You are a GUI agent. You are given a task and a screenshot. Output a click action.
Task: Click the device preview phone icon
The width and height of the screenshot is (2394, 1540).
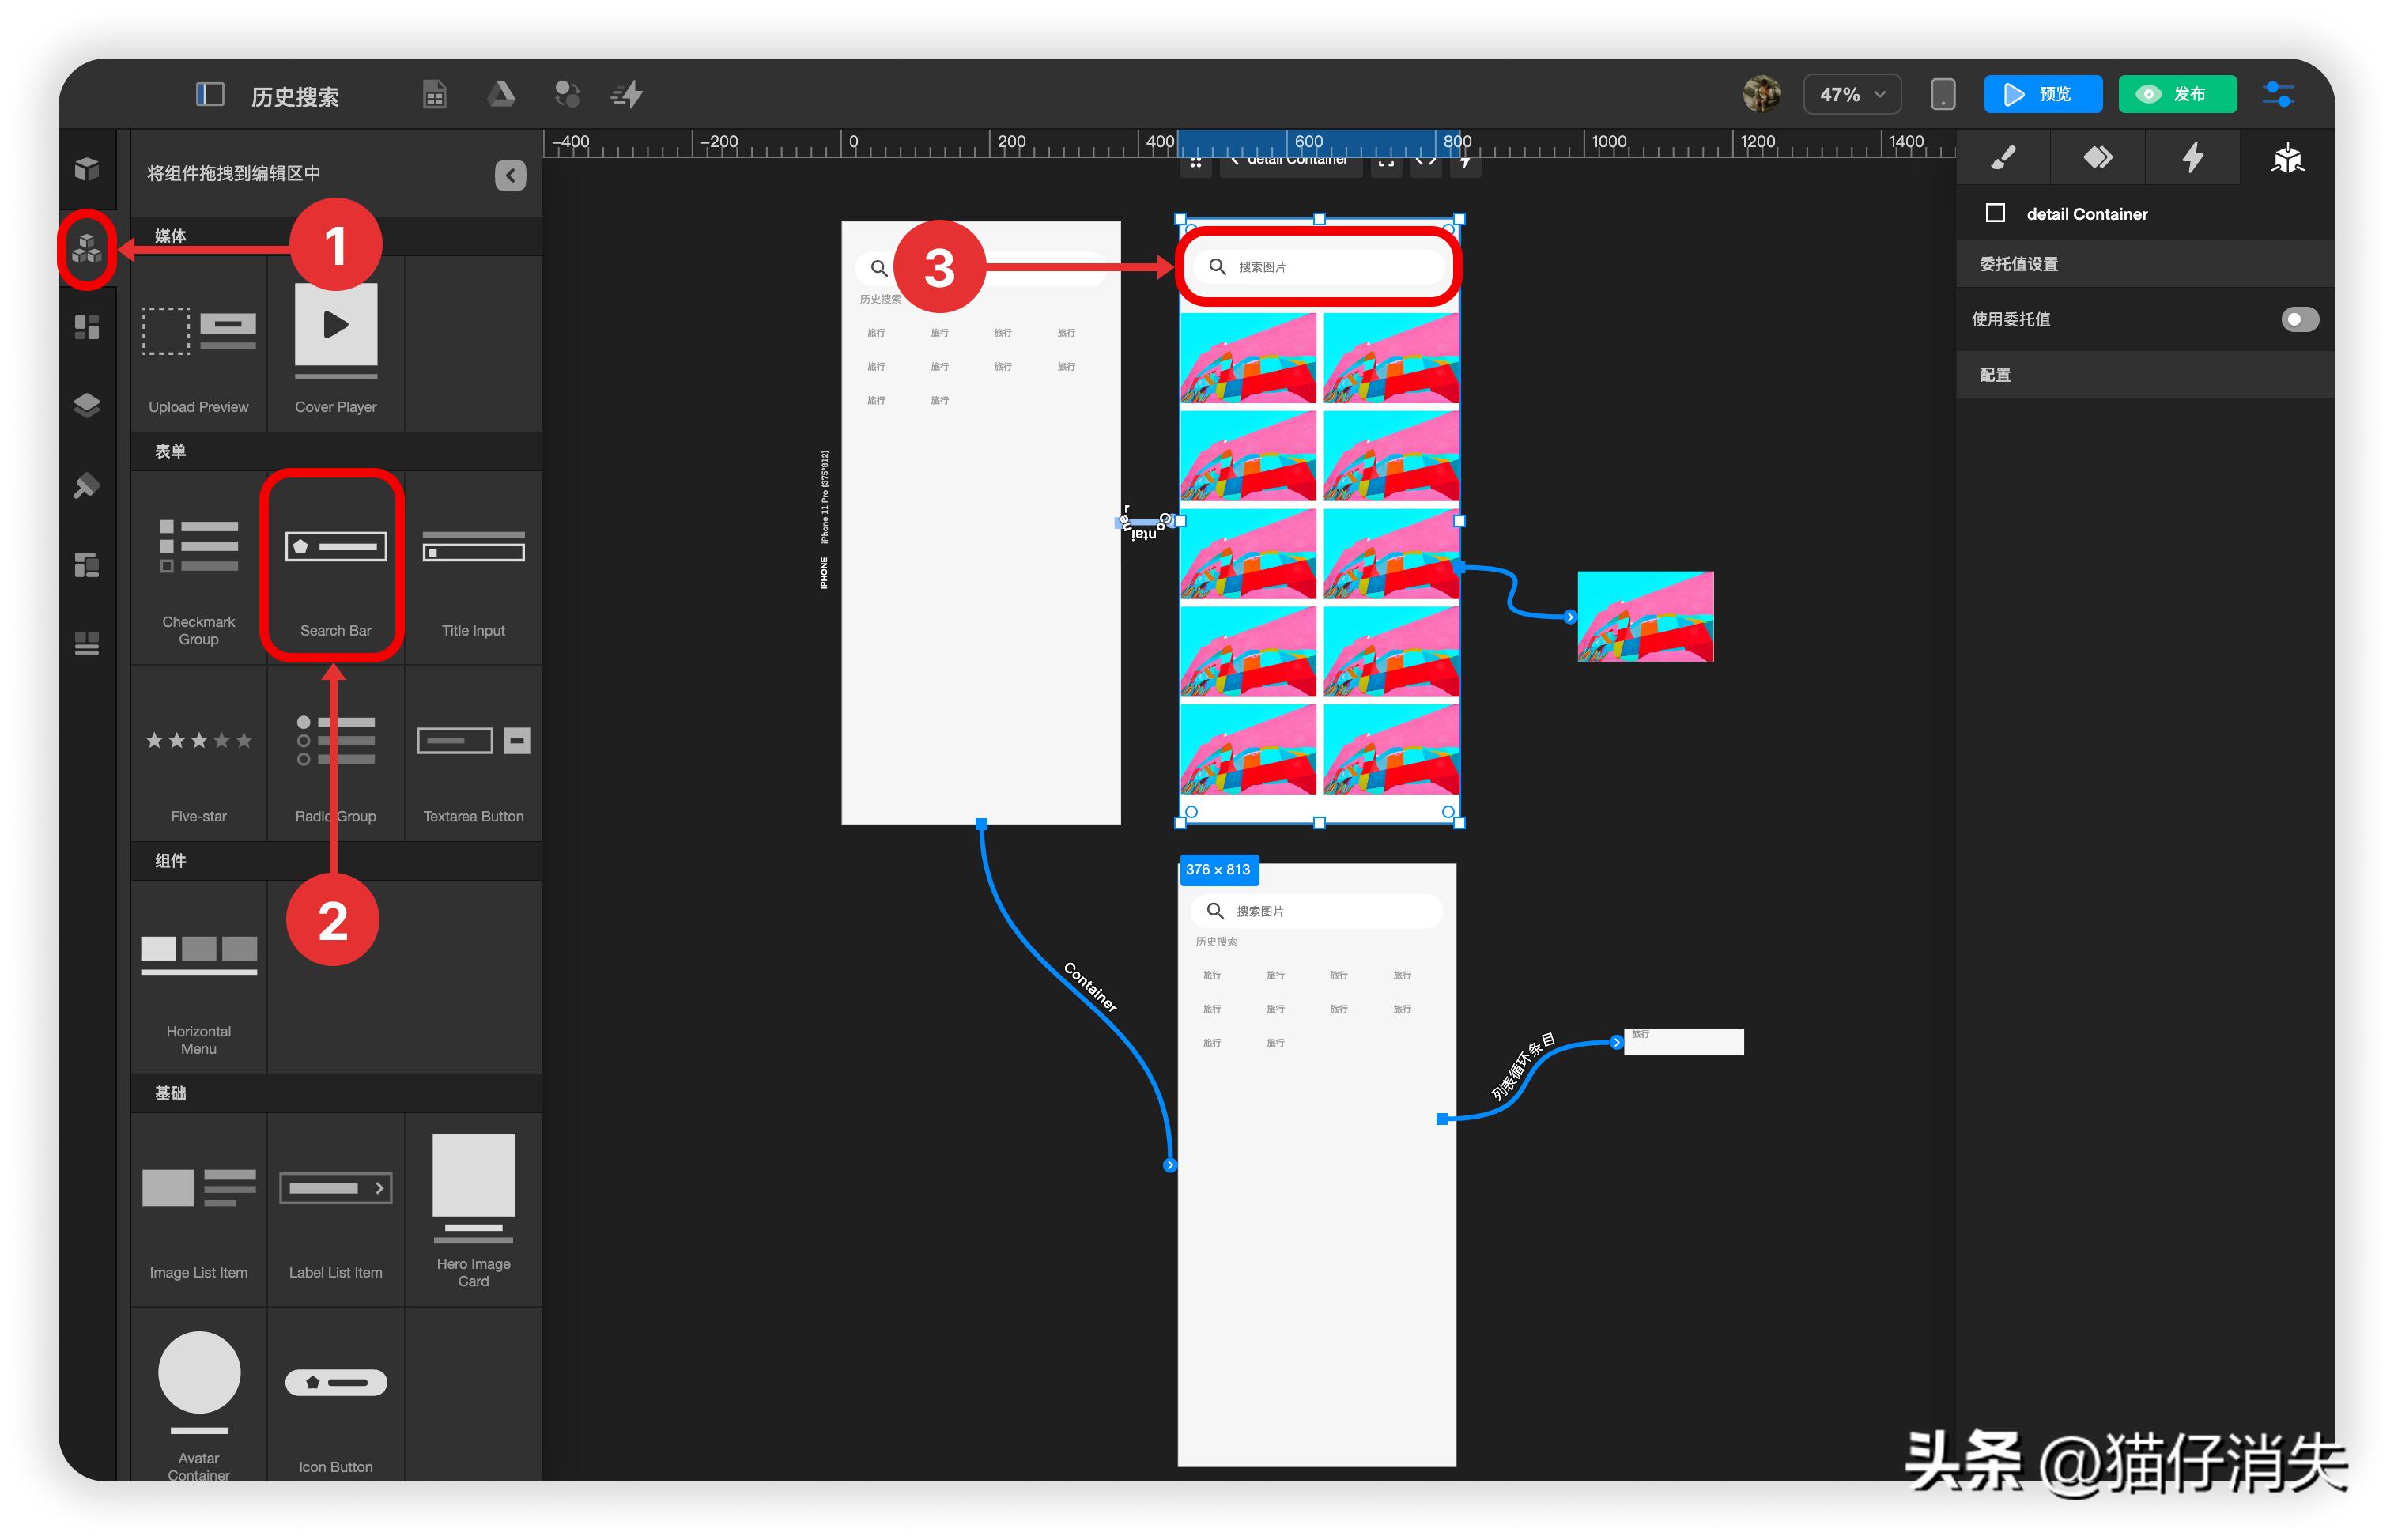click(1942, 95)
